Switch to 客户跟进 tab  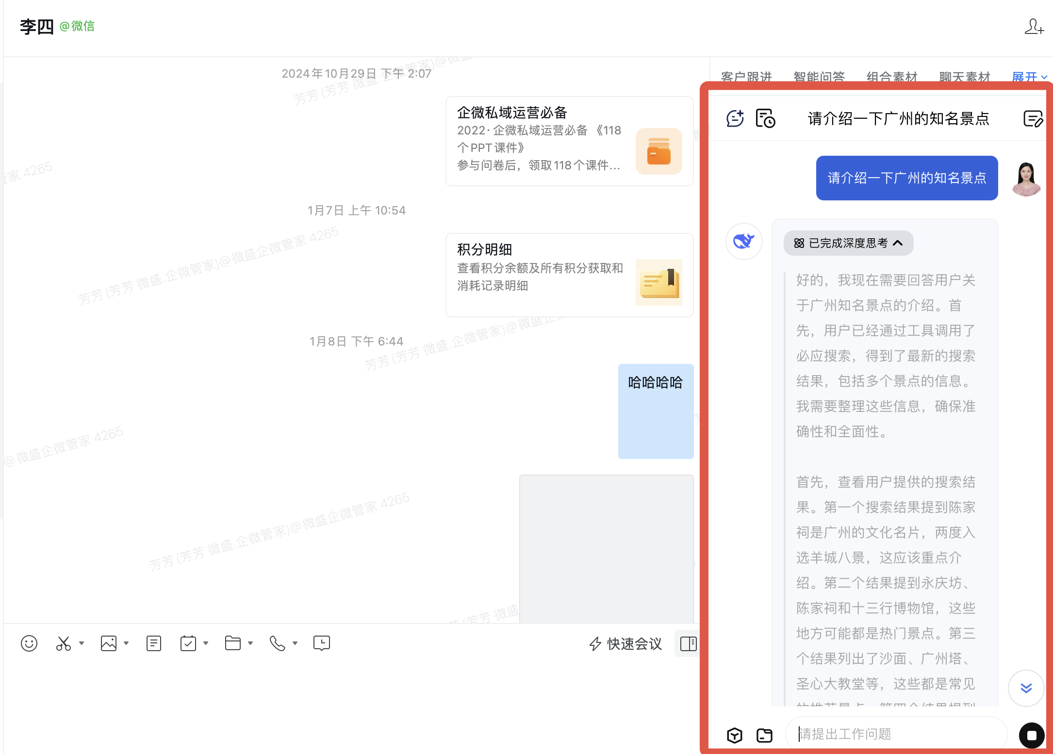[746, 77]
